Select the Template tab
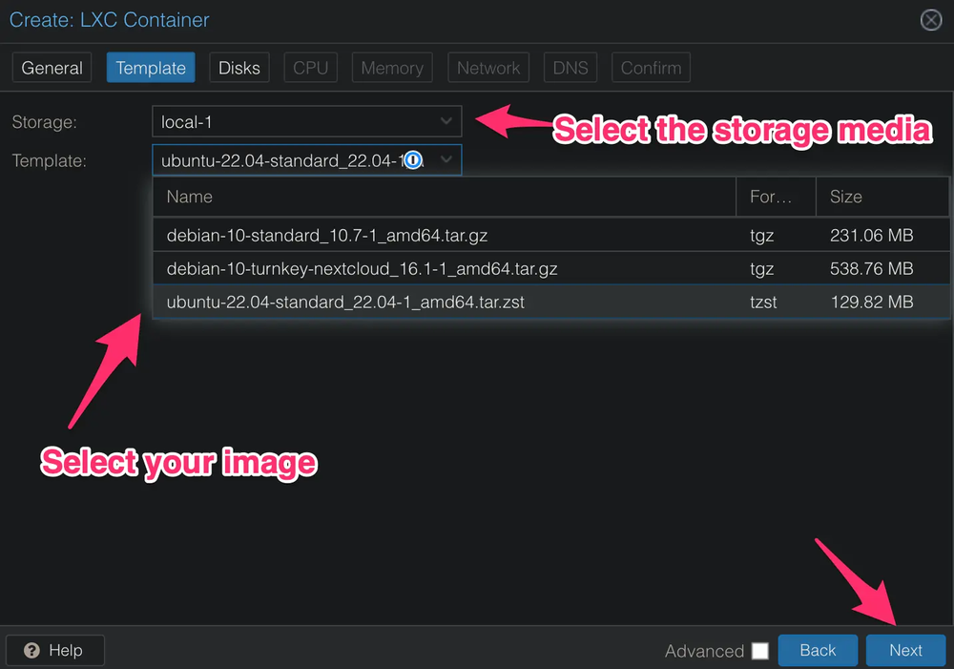 pos(151,68)
